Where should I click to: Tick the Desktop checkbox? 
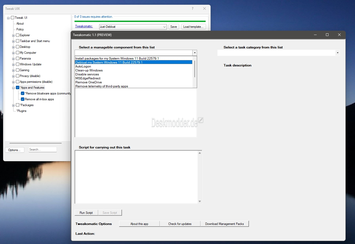17,47
